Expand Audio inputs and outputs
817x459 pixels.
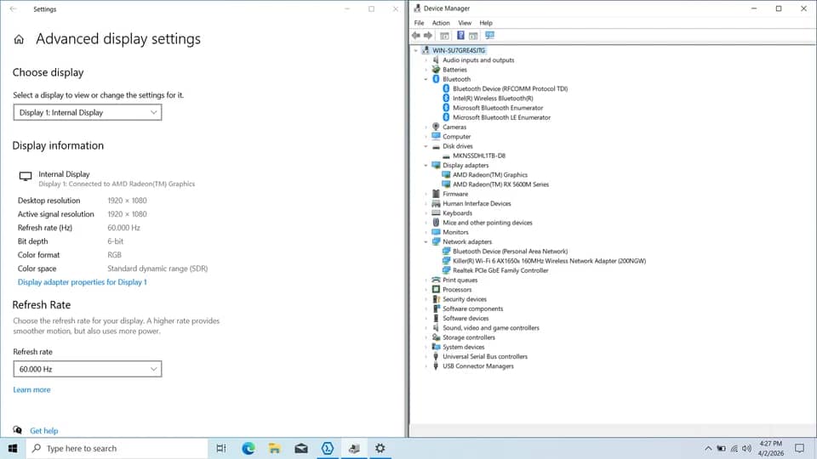pyautogui.click(x=426, y=60)
